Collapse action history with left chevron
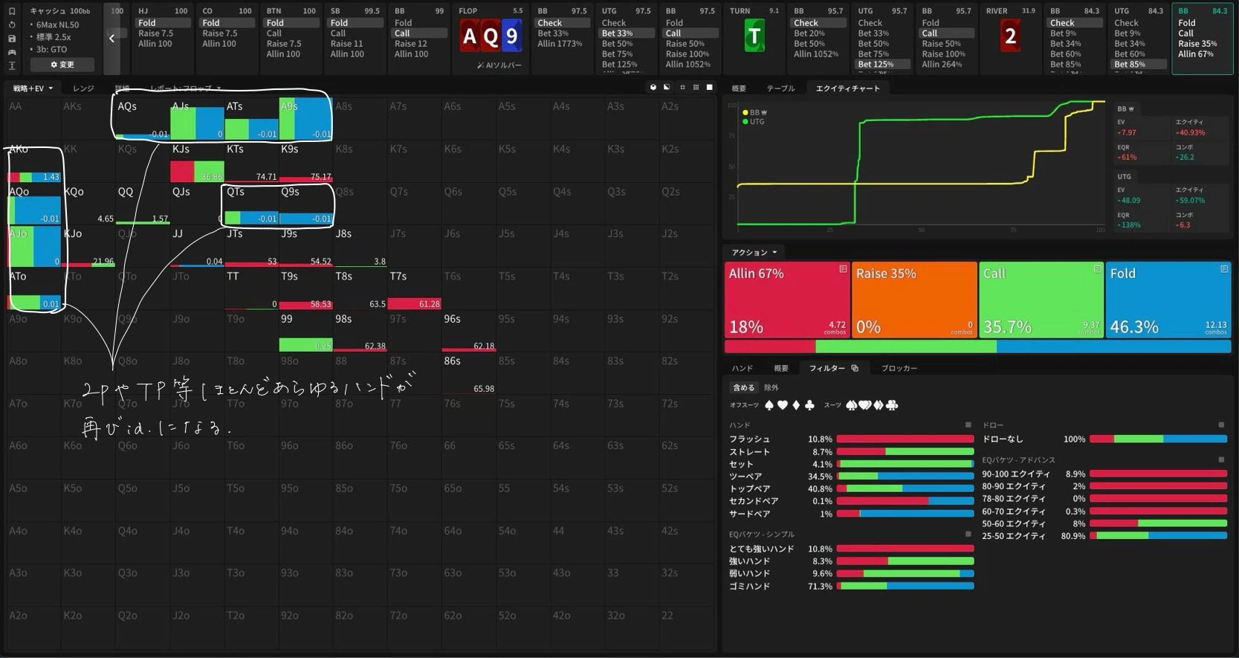 [111, 39]
